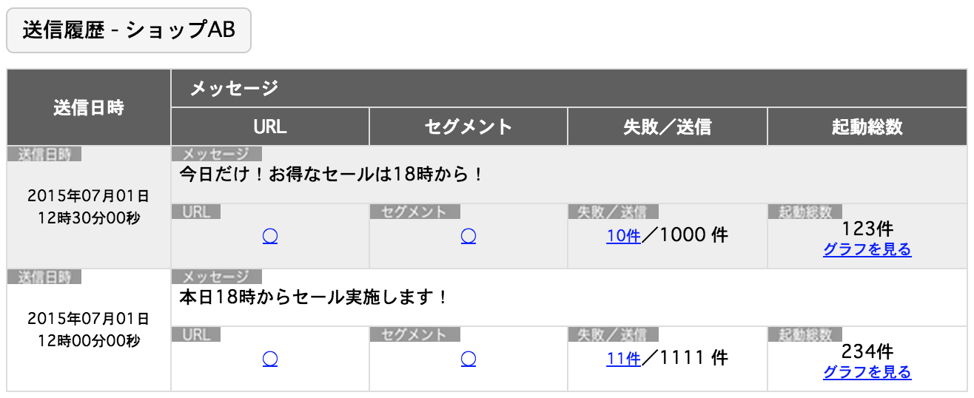Open the 11件 failure count link
This screenshot has width=974, height=398.
point(623,360)
